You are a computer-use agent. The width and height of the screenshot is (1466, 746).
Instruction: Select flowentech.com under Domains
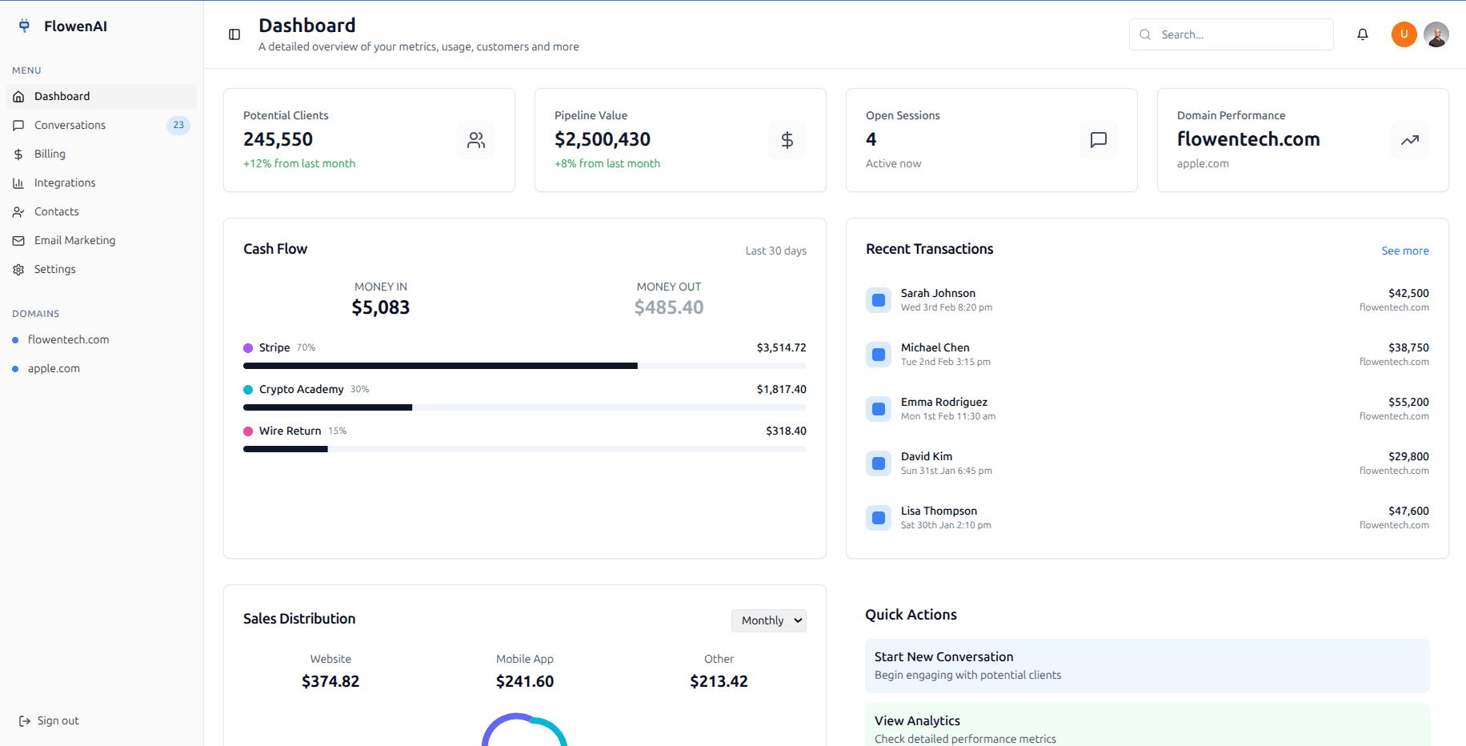pos(68,339)
